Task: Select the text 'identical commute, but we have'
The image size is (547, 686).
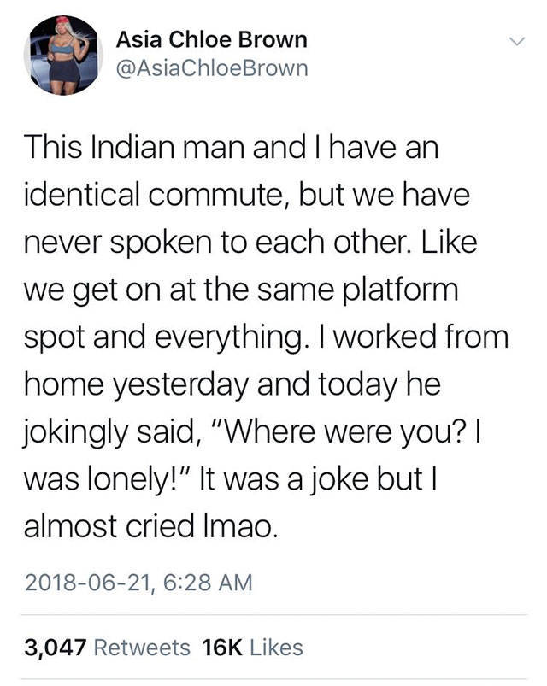Action: click(247, 195)
